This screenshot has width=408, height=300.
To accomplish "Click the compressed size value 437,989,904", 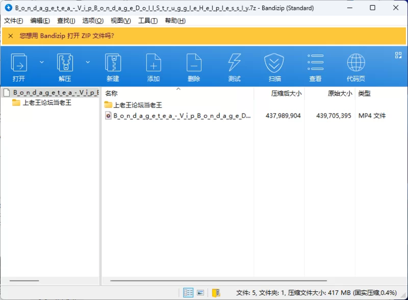I will coord(283,116).
